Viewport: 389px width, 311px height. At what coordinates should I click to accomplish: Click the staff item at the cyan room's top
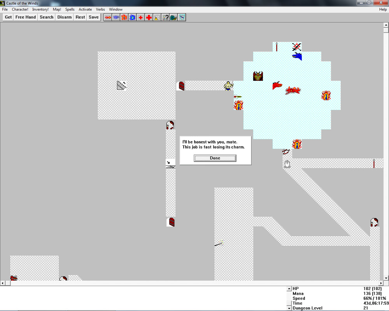[x=277, y=47]
